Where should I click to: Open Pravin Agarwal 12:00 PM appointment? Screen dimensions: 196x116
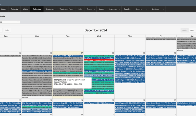click(99, 103)
